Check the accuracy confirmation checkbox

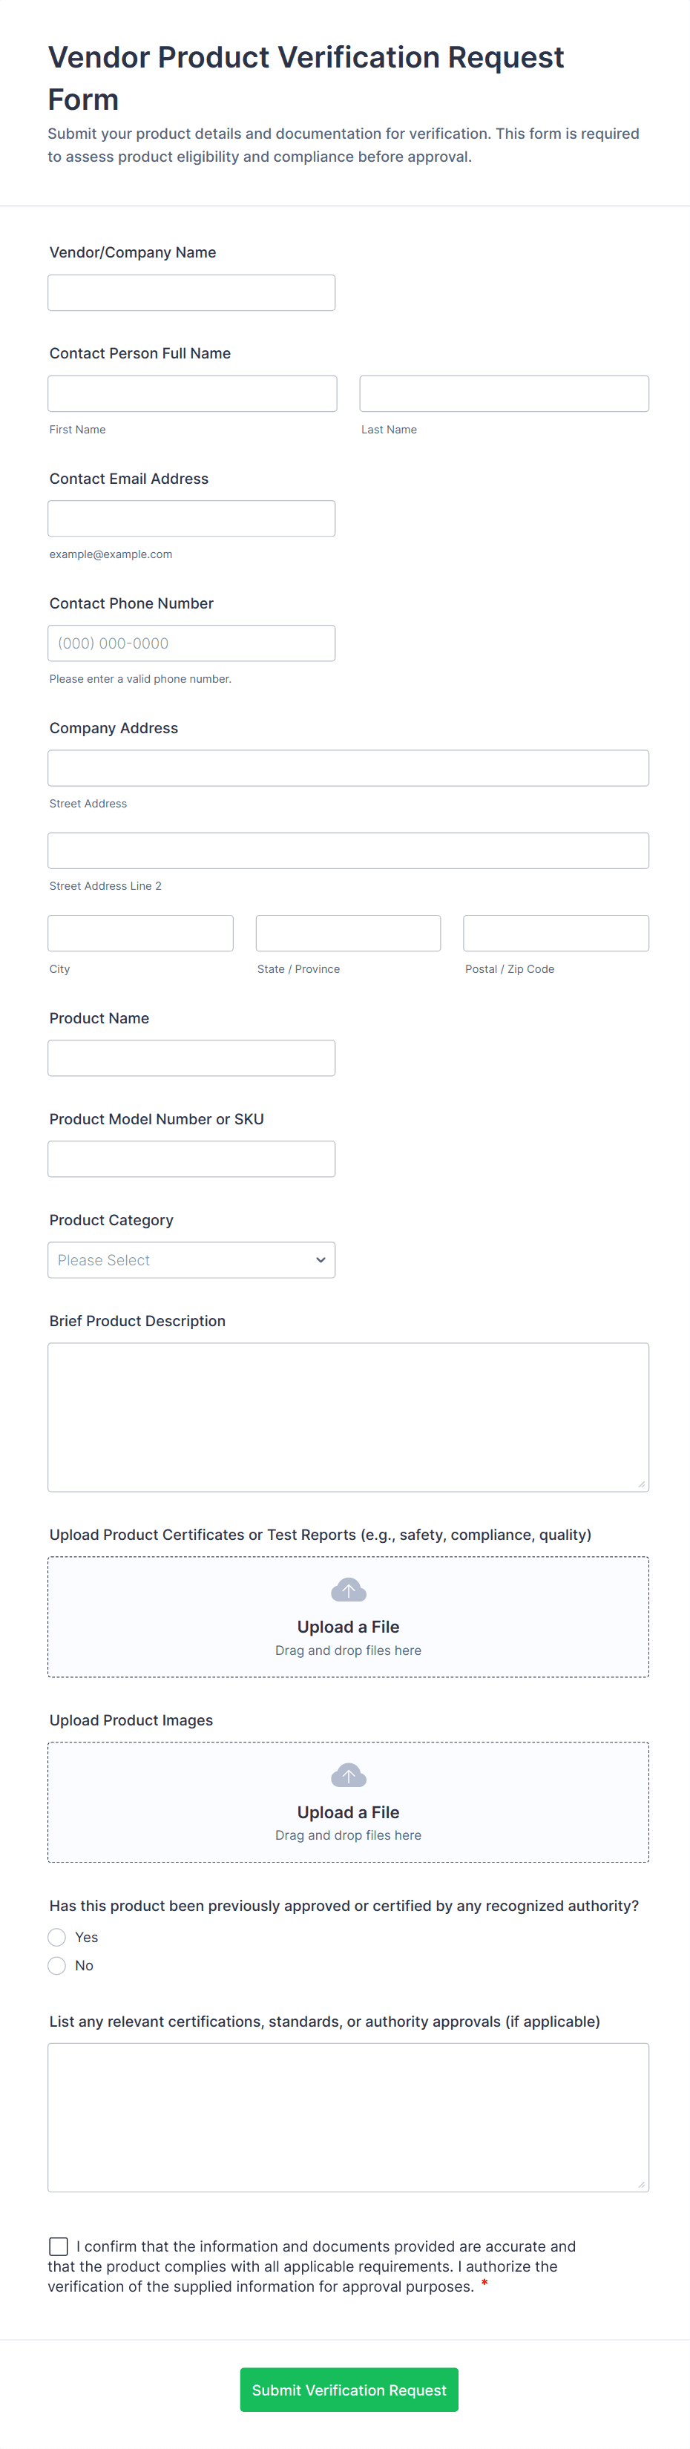click(x=59, y=2246)
